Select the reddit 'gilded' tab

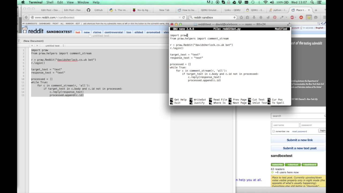tap(139, 32)
